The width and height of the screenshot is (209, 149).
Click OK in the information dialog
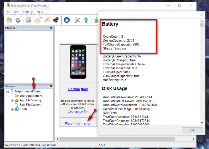[192, 130]
